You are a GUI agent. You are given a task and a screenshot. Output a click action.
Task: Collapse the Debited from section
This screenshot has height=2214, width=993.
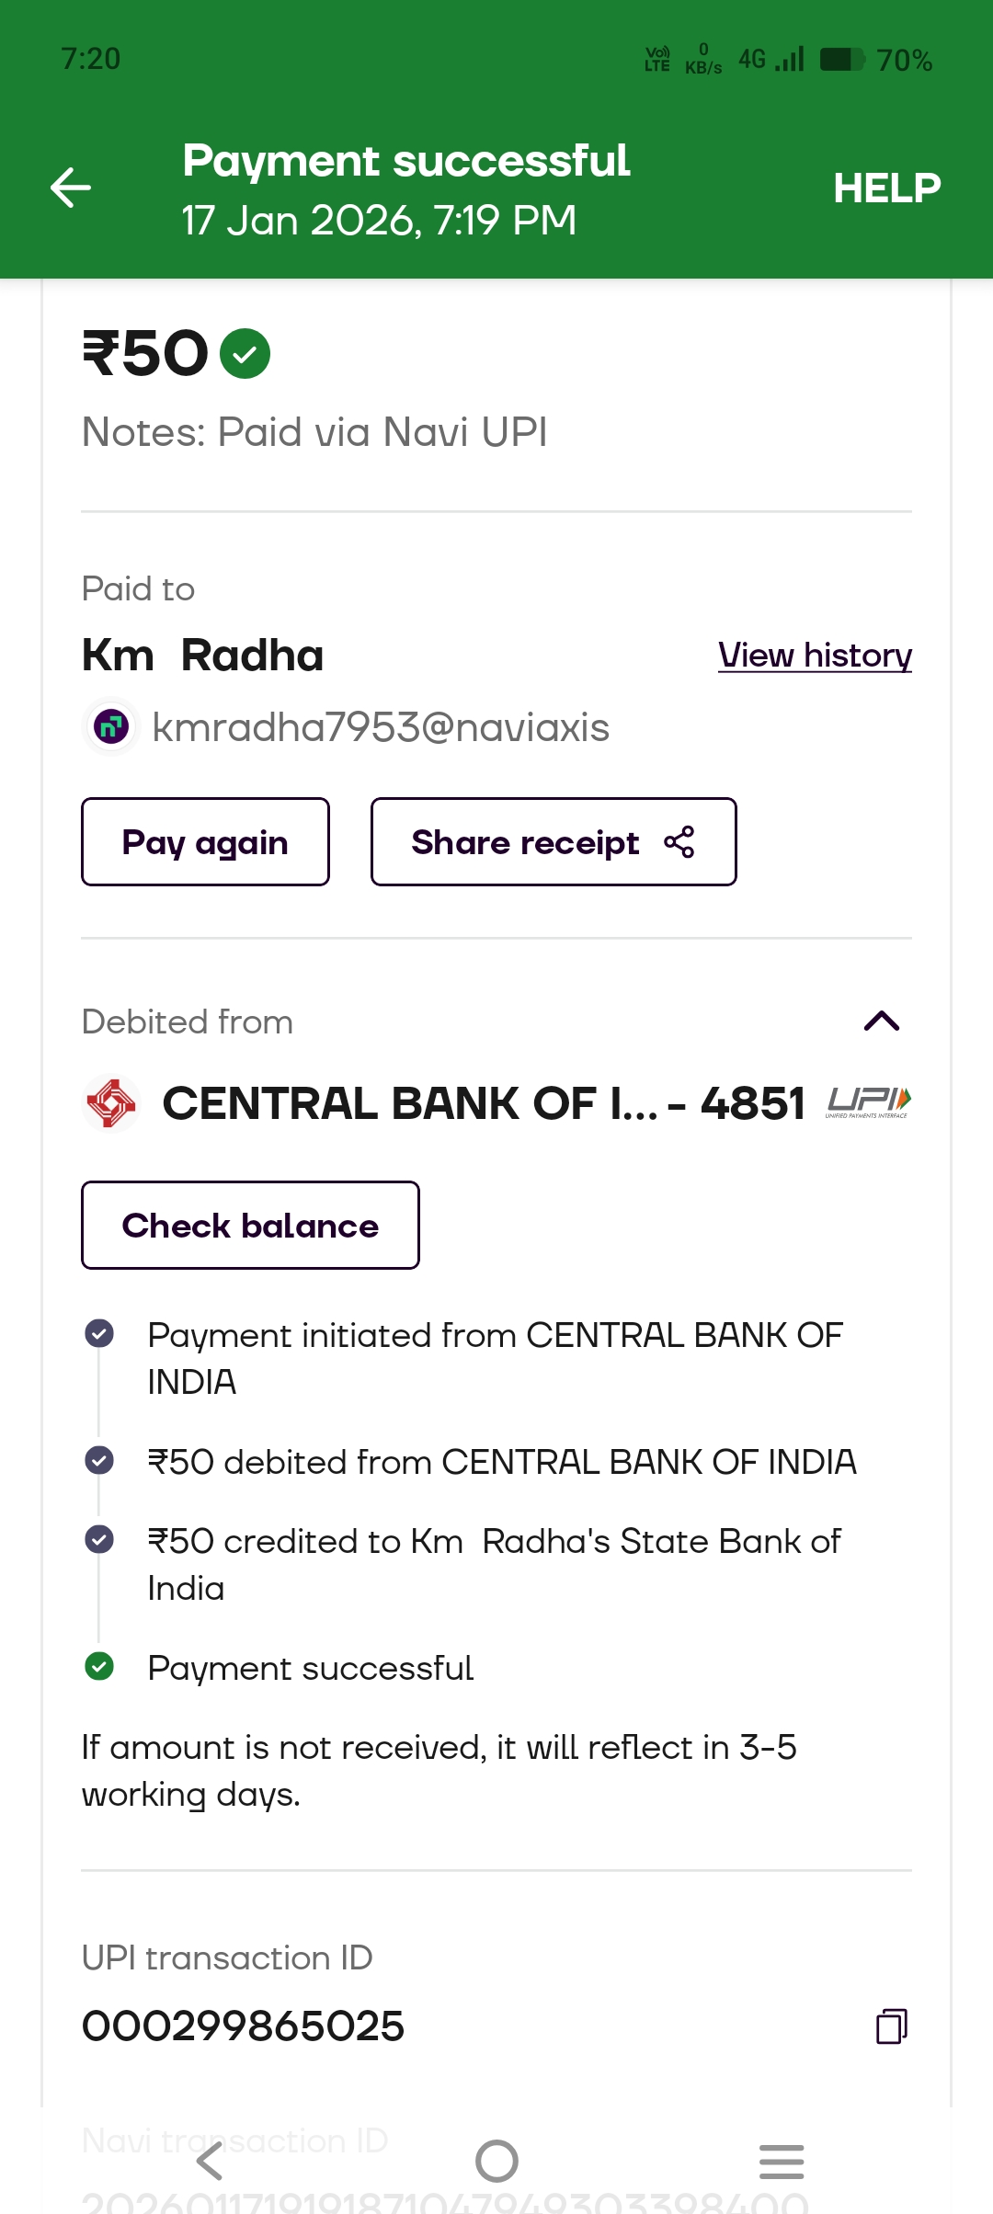coord(882,1021)
